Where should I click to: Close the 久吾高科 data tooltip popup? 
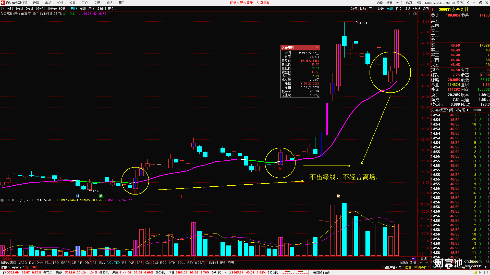point(317,47)
